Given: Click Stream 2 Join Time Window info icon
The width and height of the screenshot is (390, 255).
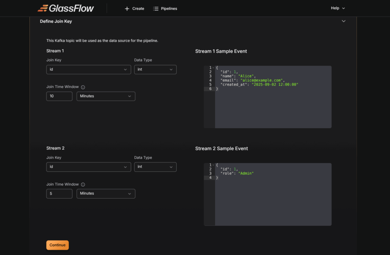Looking at the screenshot, I should 83,185.
